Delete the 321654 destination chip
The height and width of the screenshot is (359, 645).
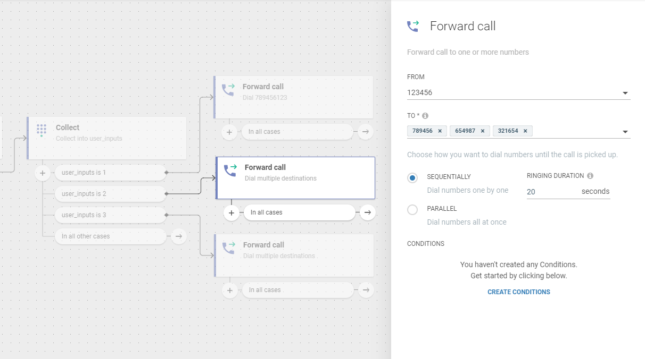[x=525, y=131]
